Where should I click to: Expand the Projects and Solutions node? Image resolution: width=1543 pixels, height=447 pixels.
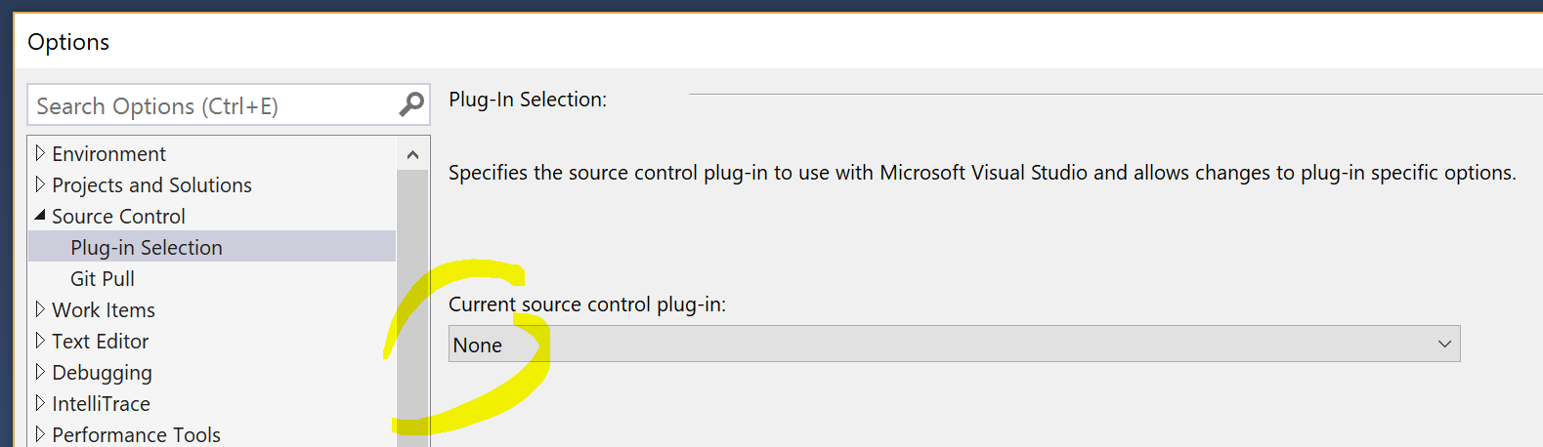tap(40, 184)
